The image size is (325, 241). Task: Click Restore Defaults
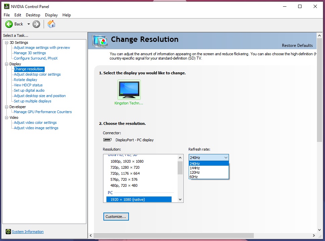pos(297,46)
